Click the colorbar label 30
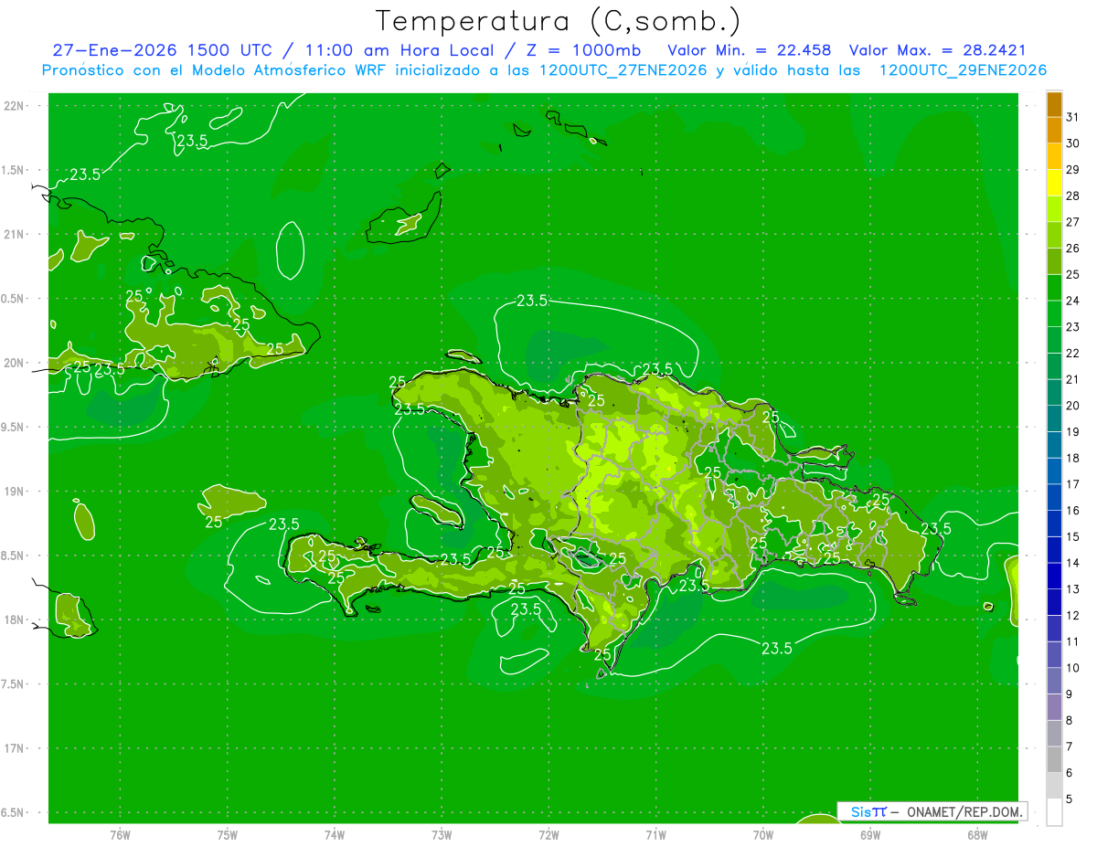This screenshot has width=1097, height=847. [1073, 143]
